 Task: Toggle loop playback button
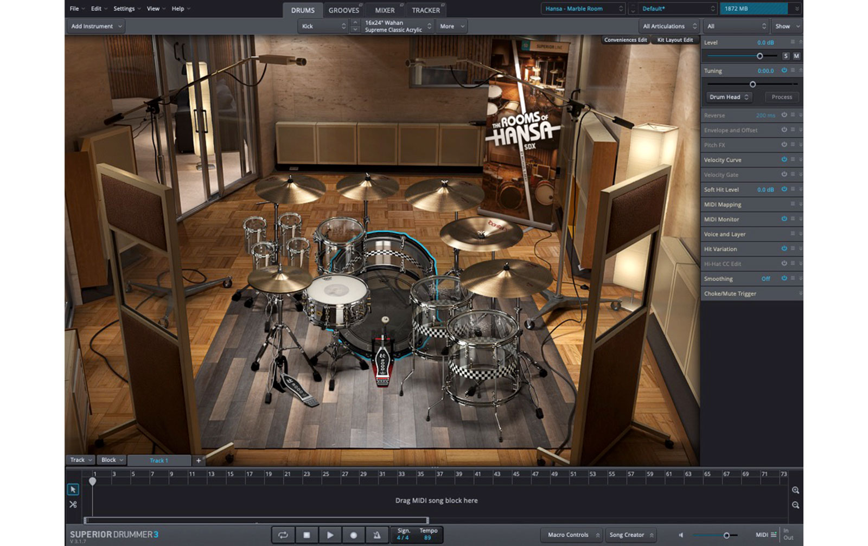283,535
